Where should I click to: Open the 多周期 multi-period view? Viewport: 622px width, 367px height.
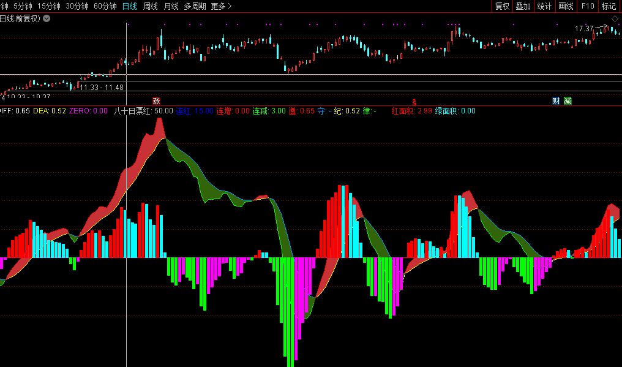click(x=194, y=6)
